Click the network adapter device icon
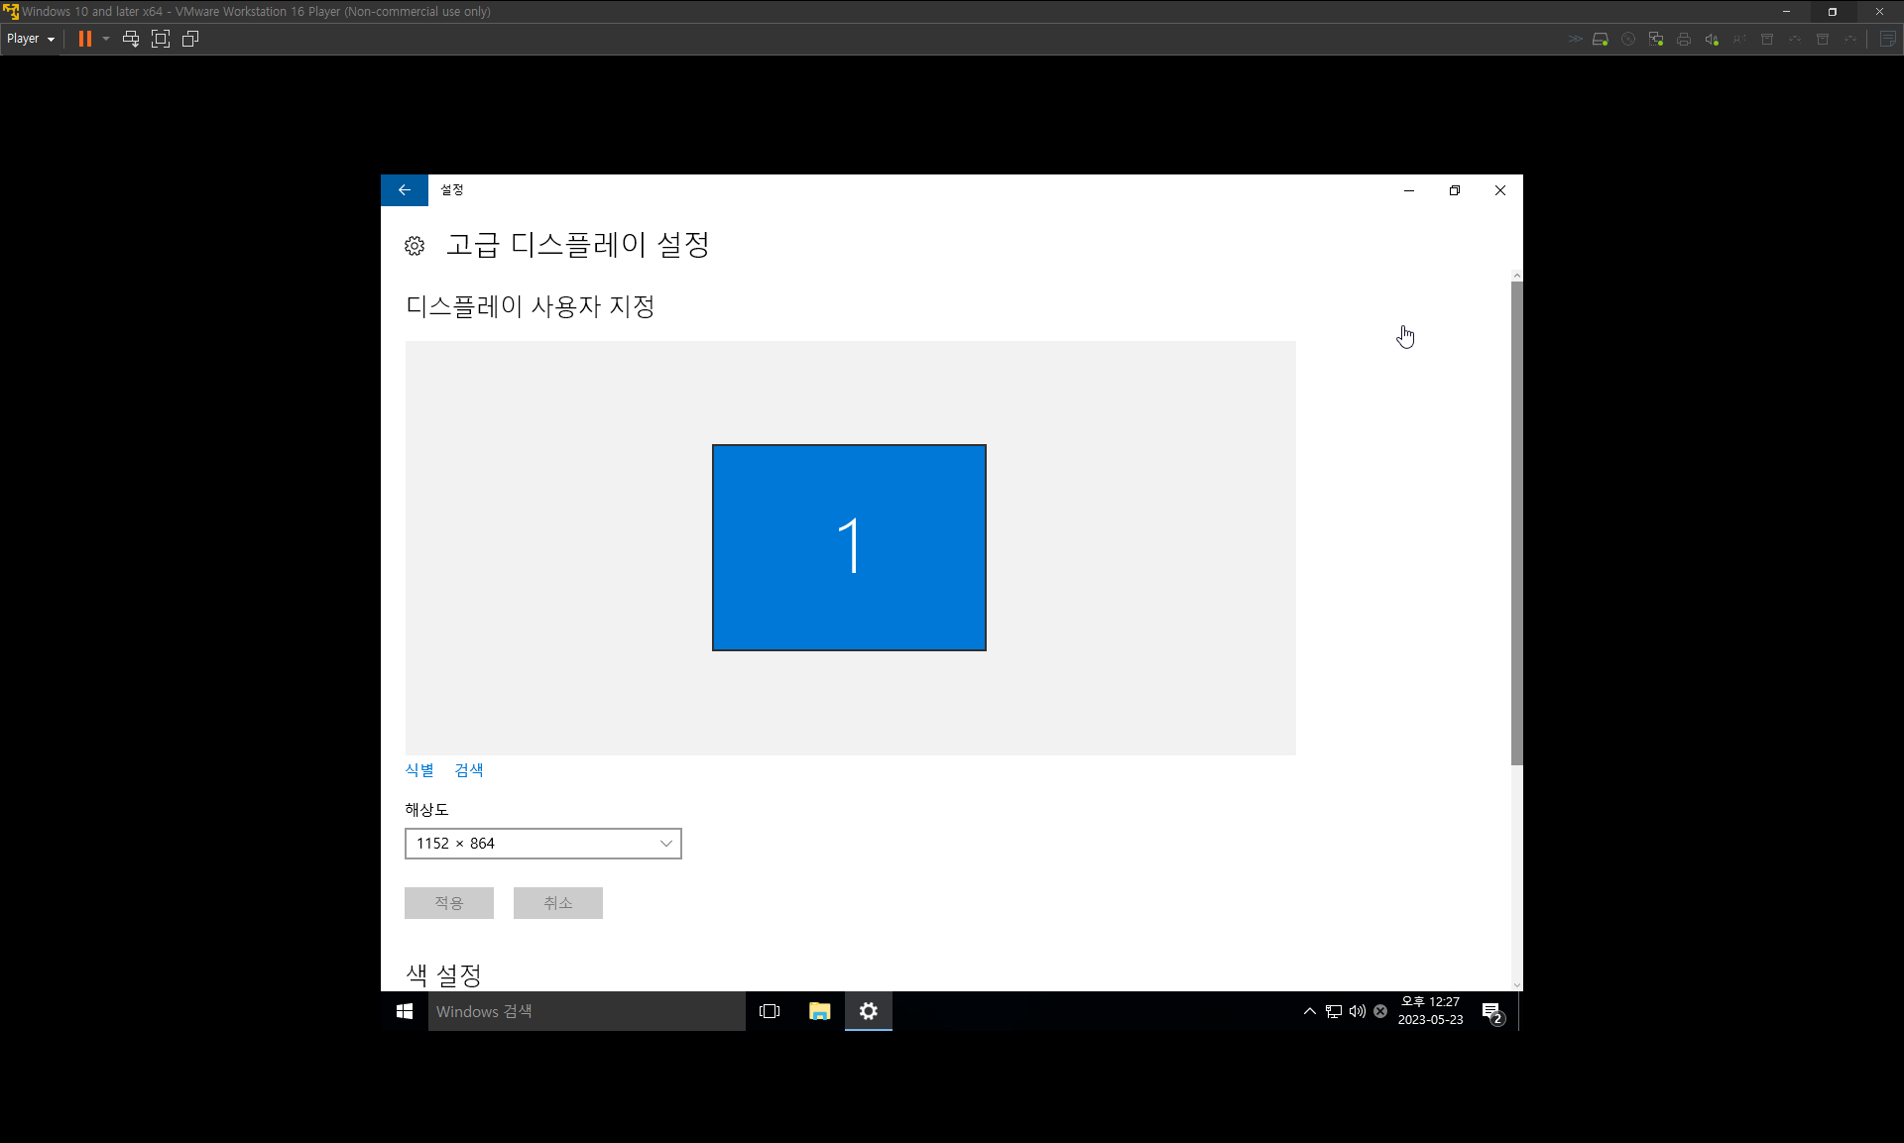This screenshot has width=1904, height=1143. coord(1656,39)
